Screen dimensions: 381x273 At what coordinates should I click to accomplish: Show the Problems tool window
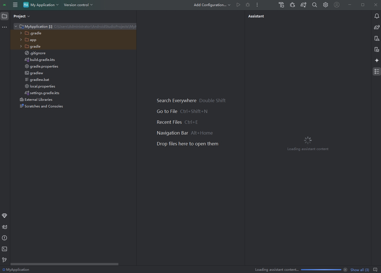[x=4, y=238]
